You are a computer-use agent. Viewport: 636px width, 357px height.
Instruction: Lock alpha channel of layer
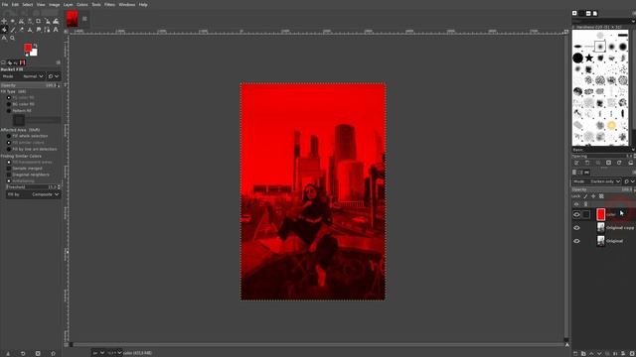[x=601, y=196]
